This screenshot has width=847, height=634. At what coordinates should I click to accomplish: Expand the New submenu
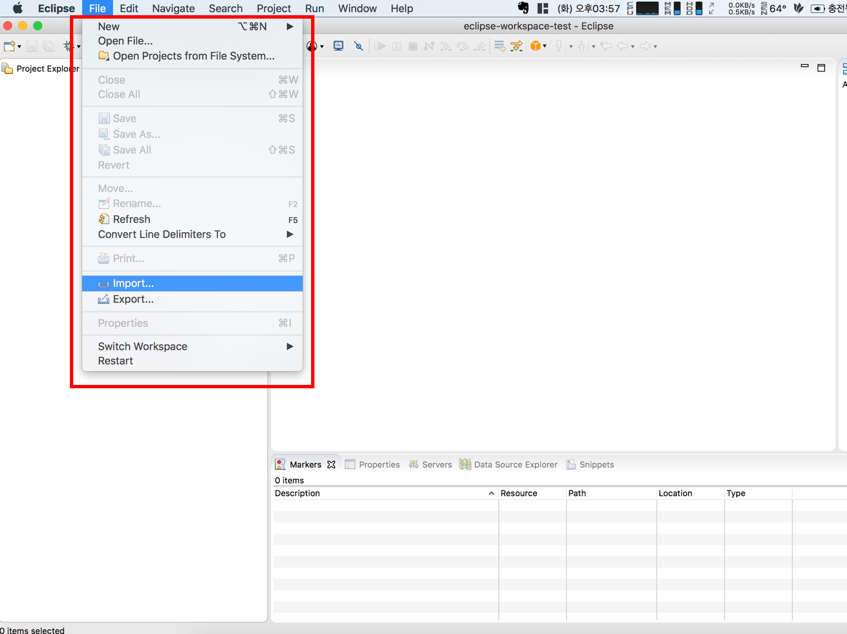(x=290, y=26)
